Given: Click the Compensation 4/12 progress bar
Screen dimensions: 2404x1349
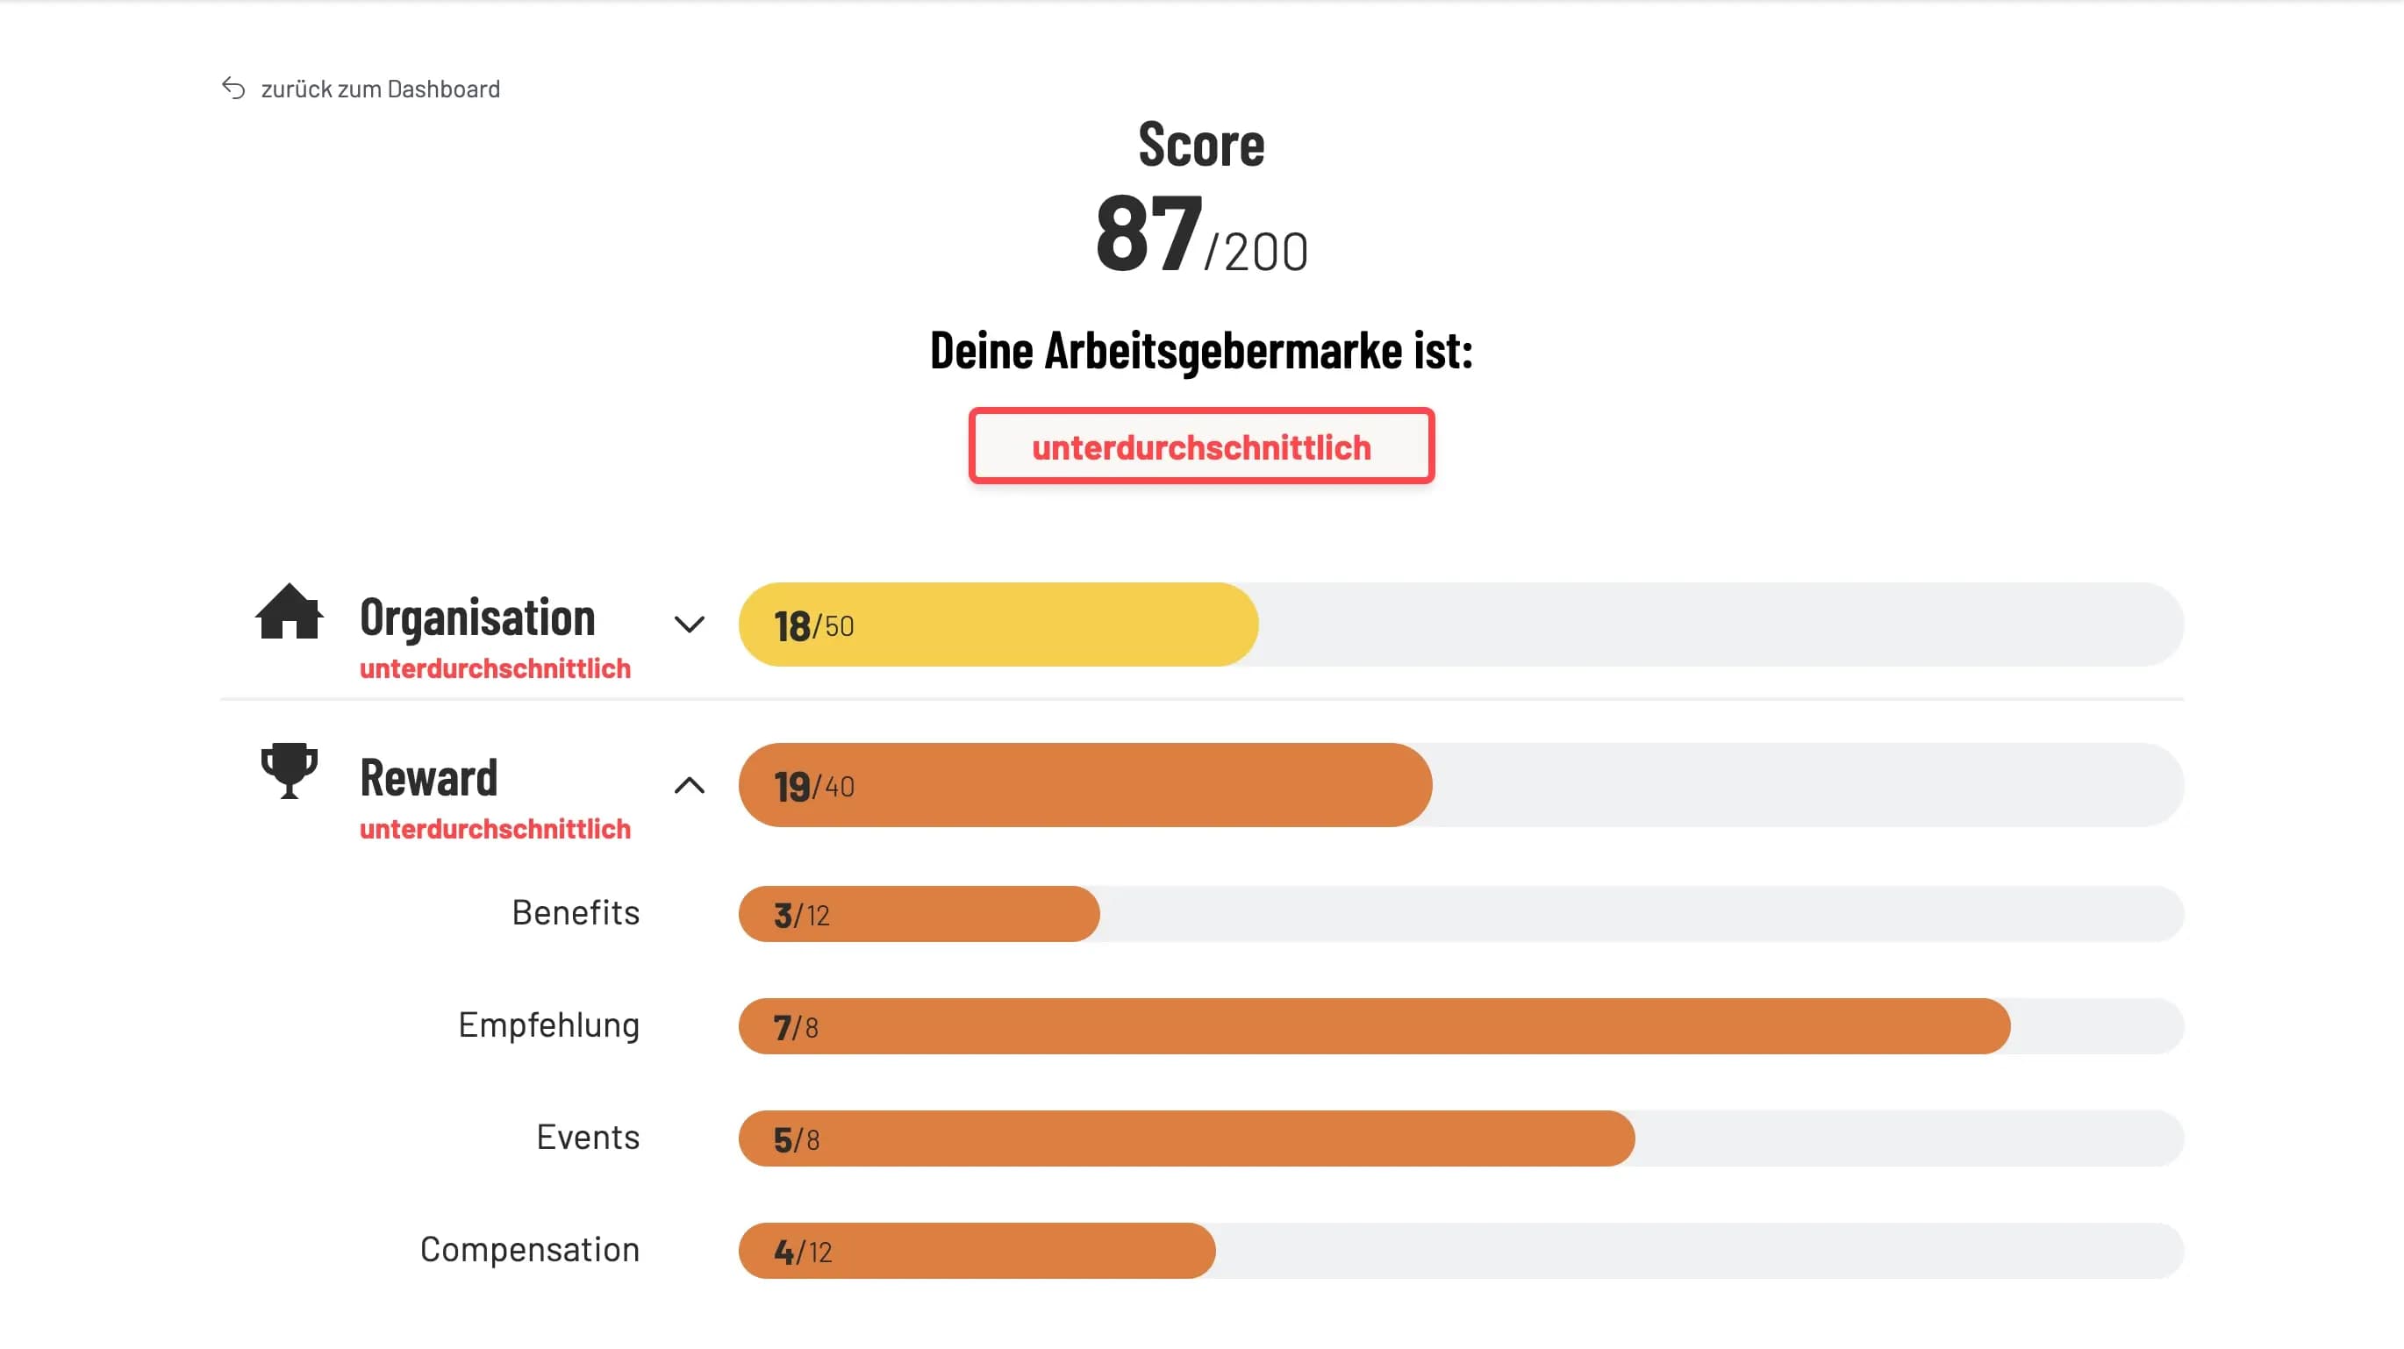Looking at the screenshot, I should pyautogui.click(x=1462, y=1251).
